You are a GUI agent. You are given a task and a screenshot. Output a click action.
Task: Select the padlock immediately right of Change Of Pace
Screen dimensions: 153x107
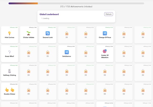[124, 33]
